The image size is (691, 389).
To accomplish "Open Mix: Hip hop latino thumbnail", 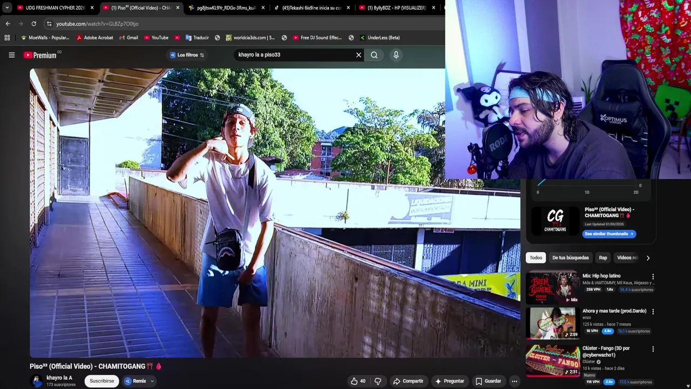I will [553, 288].
